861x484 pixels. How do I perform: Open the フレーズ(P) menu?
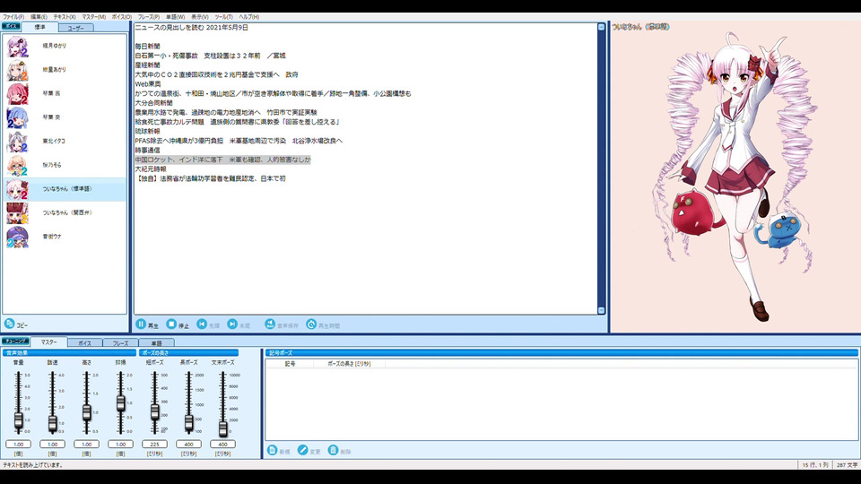pyautogui.click(x=149, y=17)
